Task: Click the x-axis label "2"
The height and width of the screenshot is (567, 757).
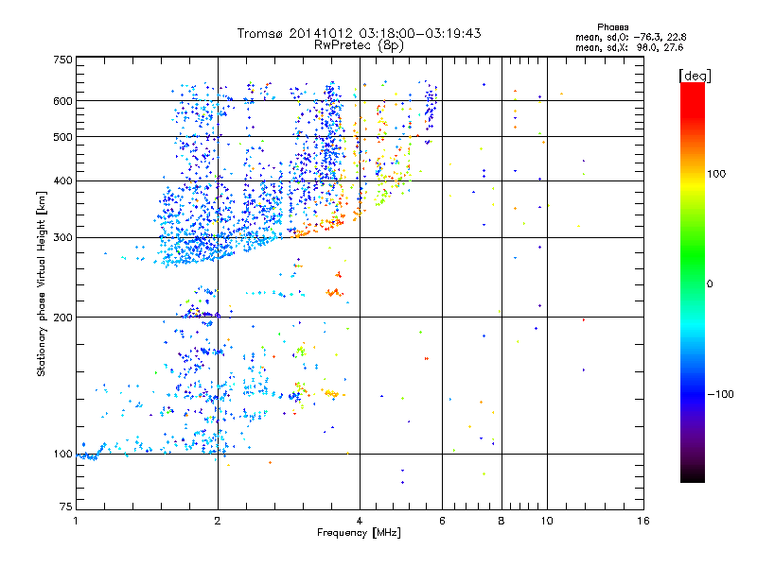Action: tap(218, 521)
